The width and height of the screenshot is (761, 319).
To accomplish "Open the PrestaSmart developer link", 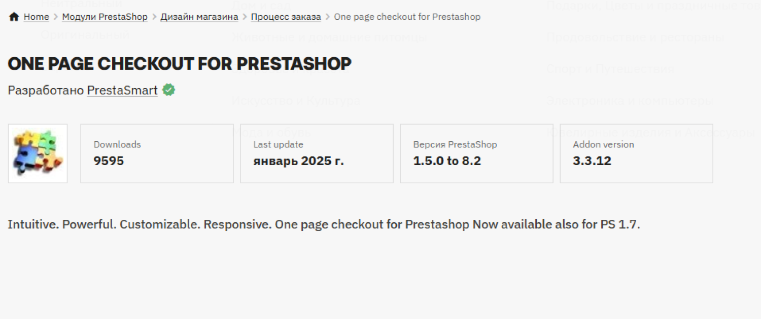I will pos(122,91).
